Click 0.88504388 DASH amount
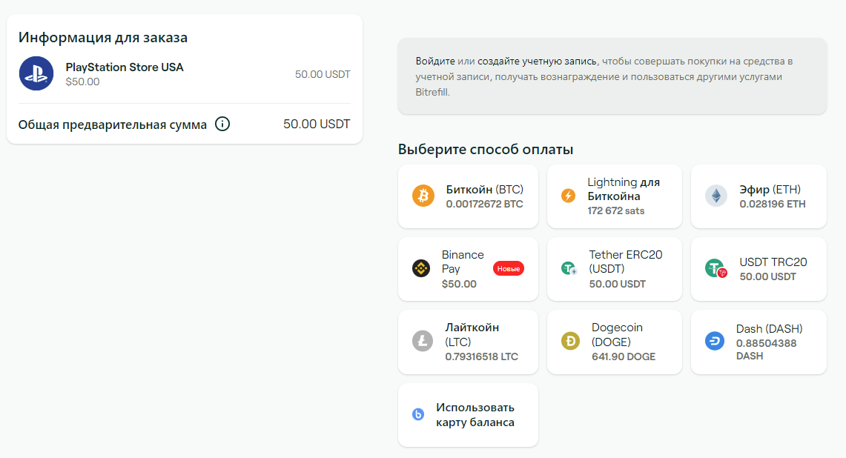This screenshot has height=458, width=846. 766,350
